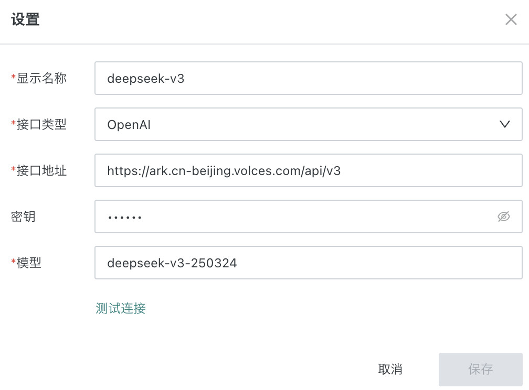Click into the masked 密钥 field
Image resolution: width=529 pixels, height=390 pixels.
pyautogui.click(x=294, y=216)
